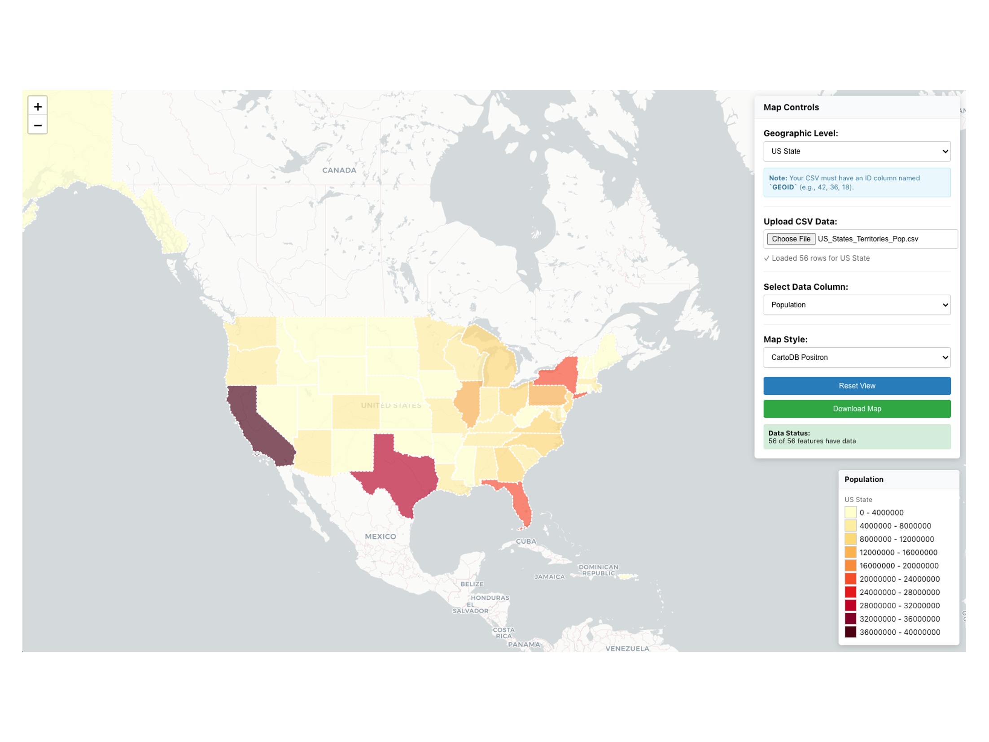This screenshot has height=742, width=989.
Task: Click the 20000000 - 24000000 legend swatch
Action: coord(850,579)
